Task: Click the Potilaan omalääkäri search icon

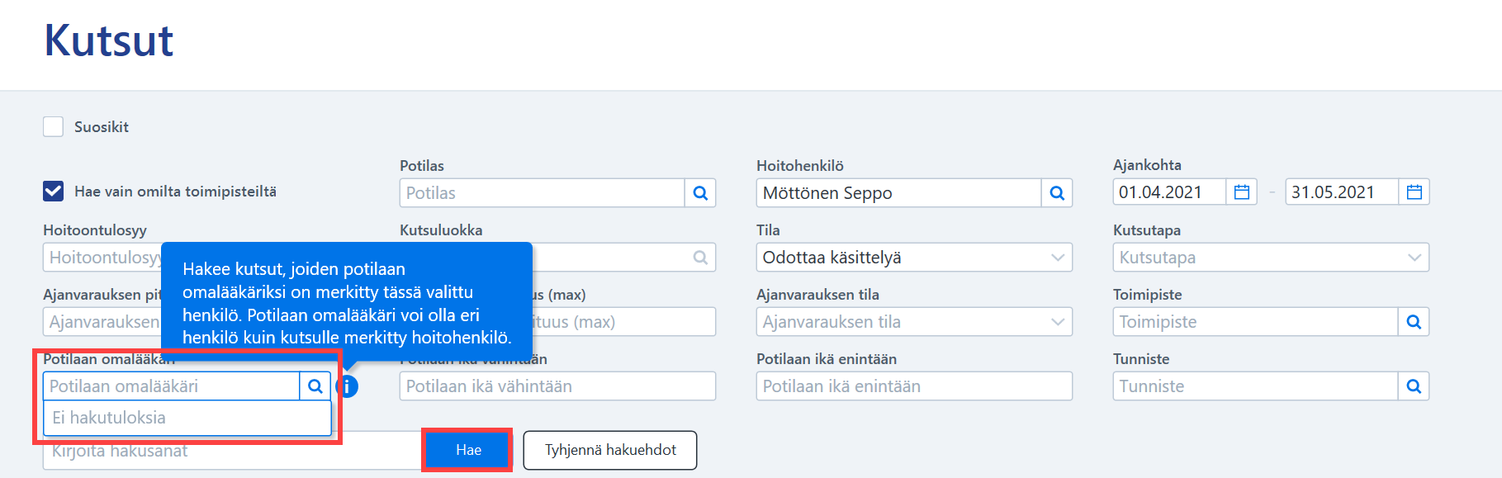Action: tap(315, 386)
